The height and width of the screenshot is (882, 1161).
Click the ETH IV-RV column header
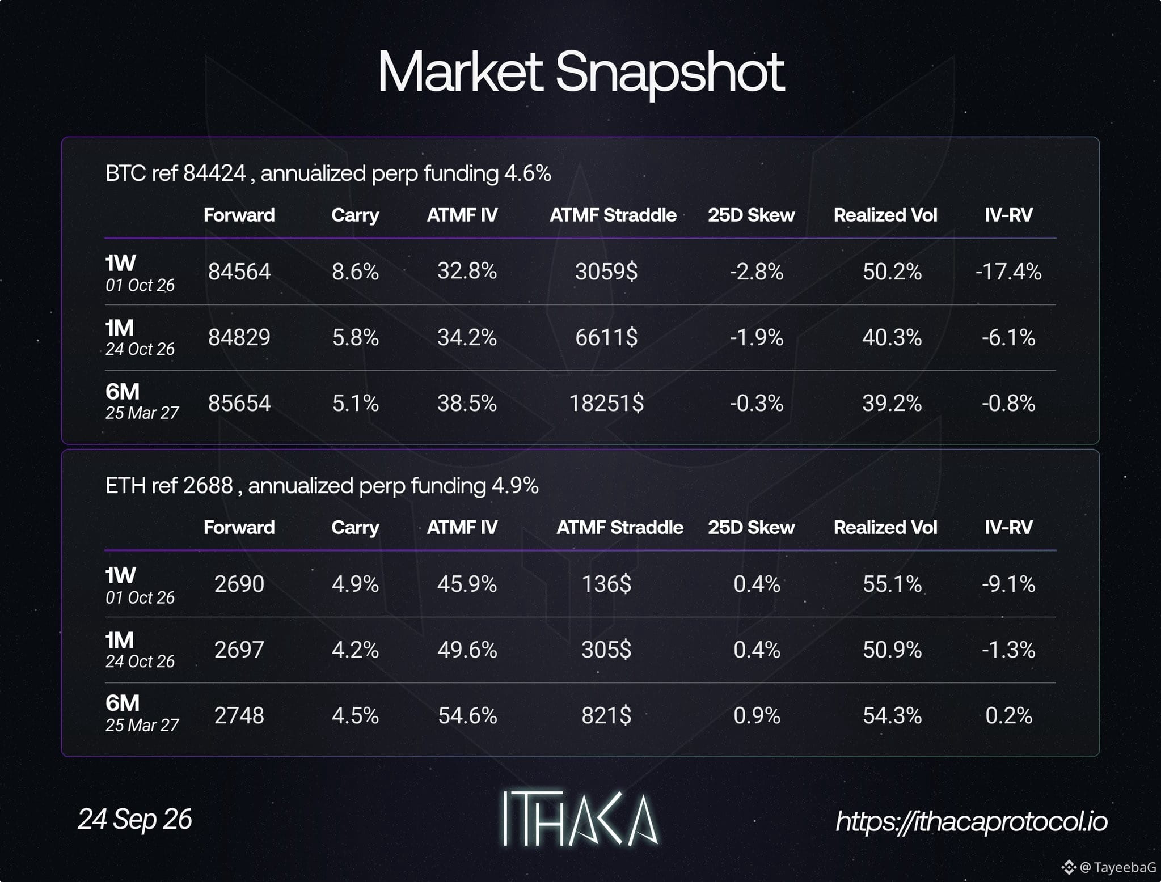pos(1008,527)
